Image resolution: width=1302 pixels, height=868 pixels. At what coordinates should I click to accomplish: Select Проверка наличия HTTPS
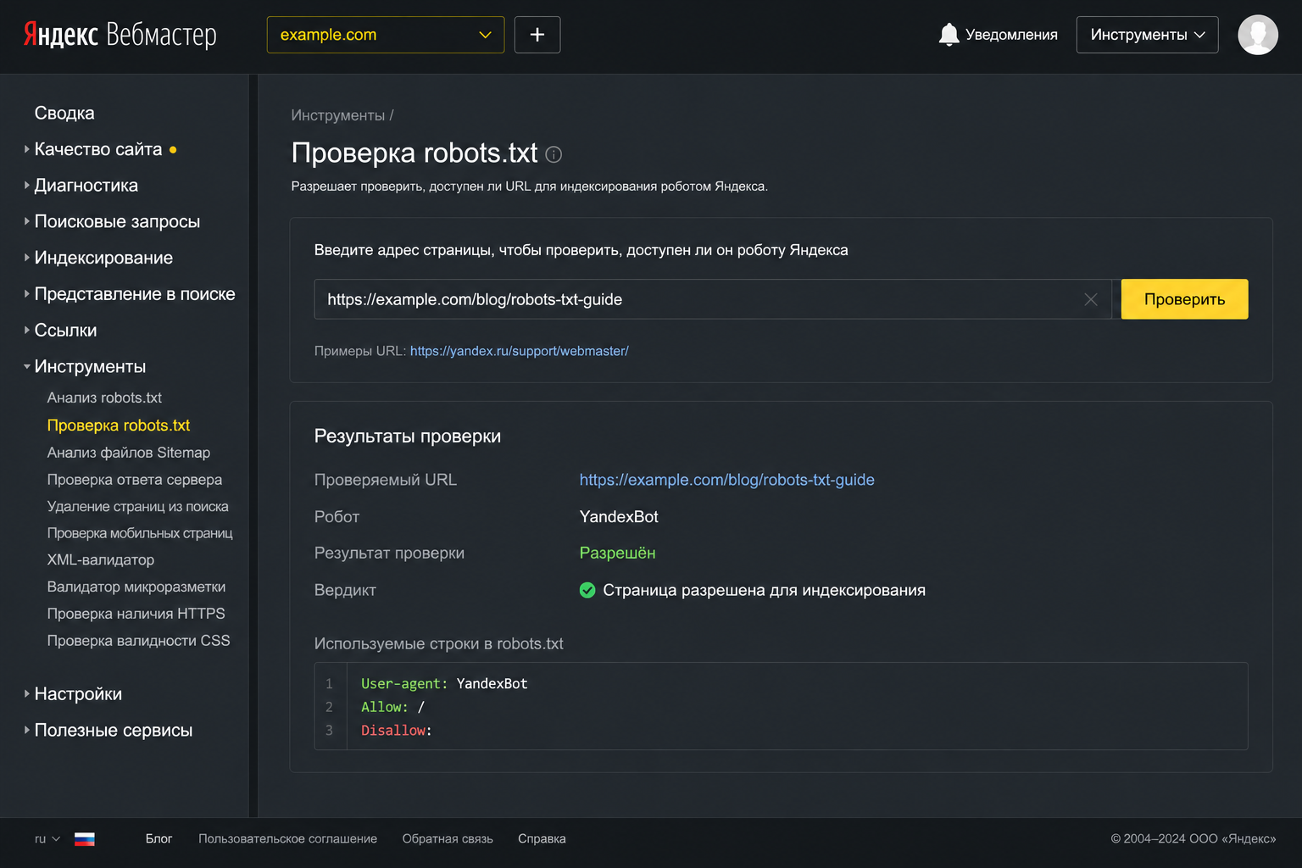(136, 614)
